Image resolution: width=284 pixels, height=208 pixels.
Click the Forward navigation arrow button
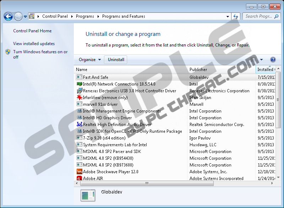coord(18,16)
